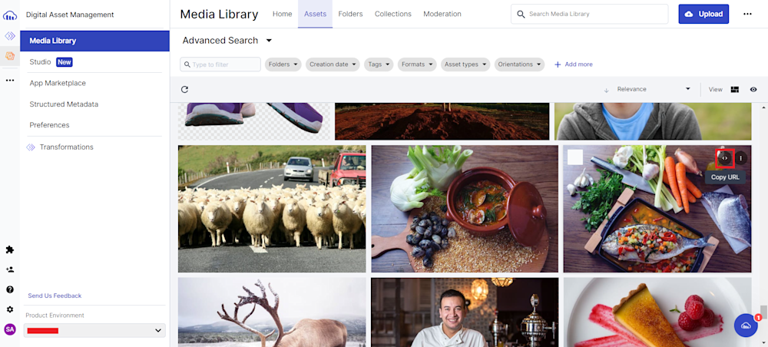Click the refresh results icon
The image size is (768, 347).
(184, 90)
